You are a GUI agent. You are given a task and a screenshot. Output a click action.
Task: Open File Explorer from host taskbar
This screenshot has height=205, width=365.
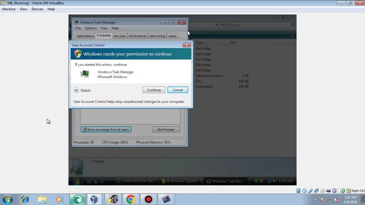tap(42, 199)
